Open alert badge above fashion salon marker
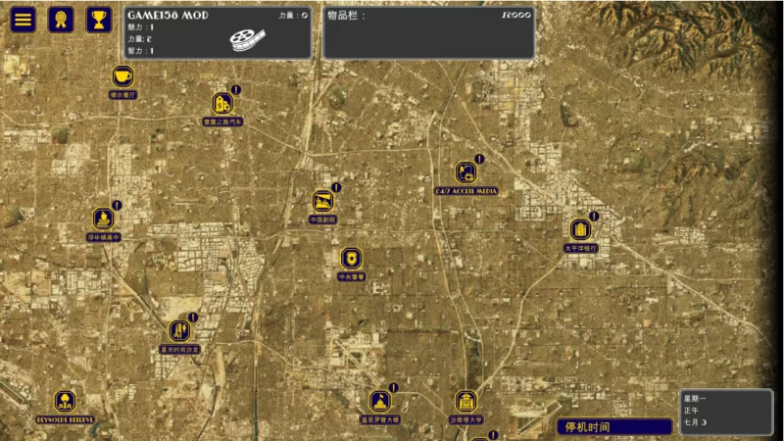Viewport: 784px width, 441px height. click(x=193, y=318)
